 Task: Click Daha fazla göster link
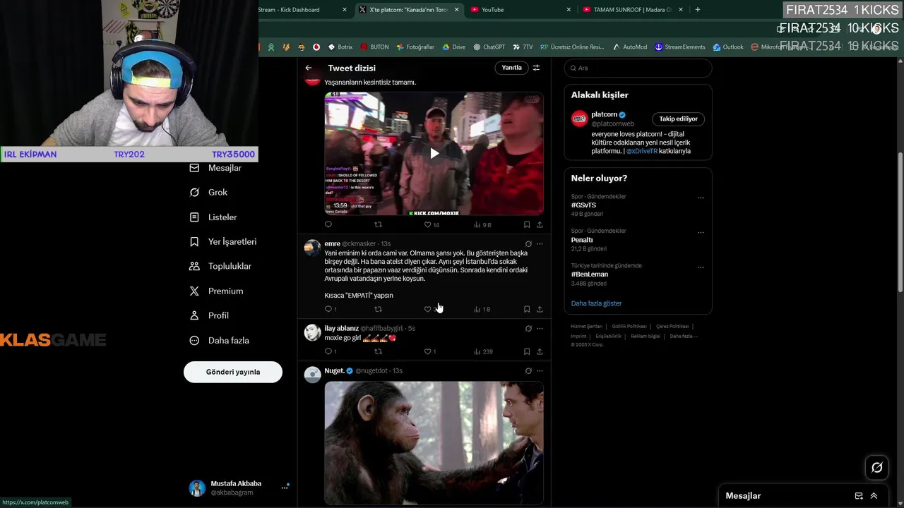pyautogui.click(x=596, y=303)
